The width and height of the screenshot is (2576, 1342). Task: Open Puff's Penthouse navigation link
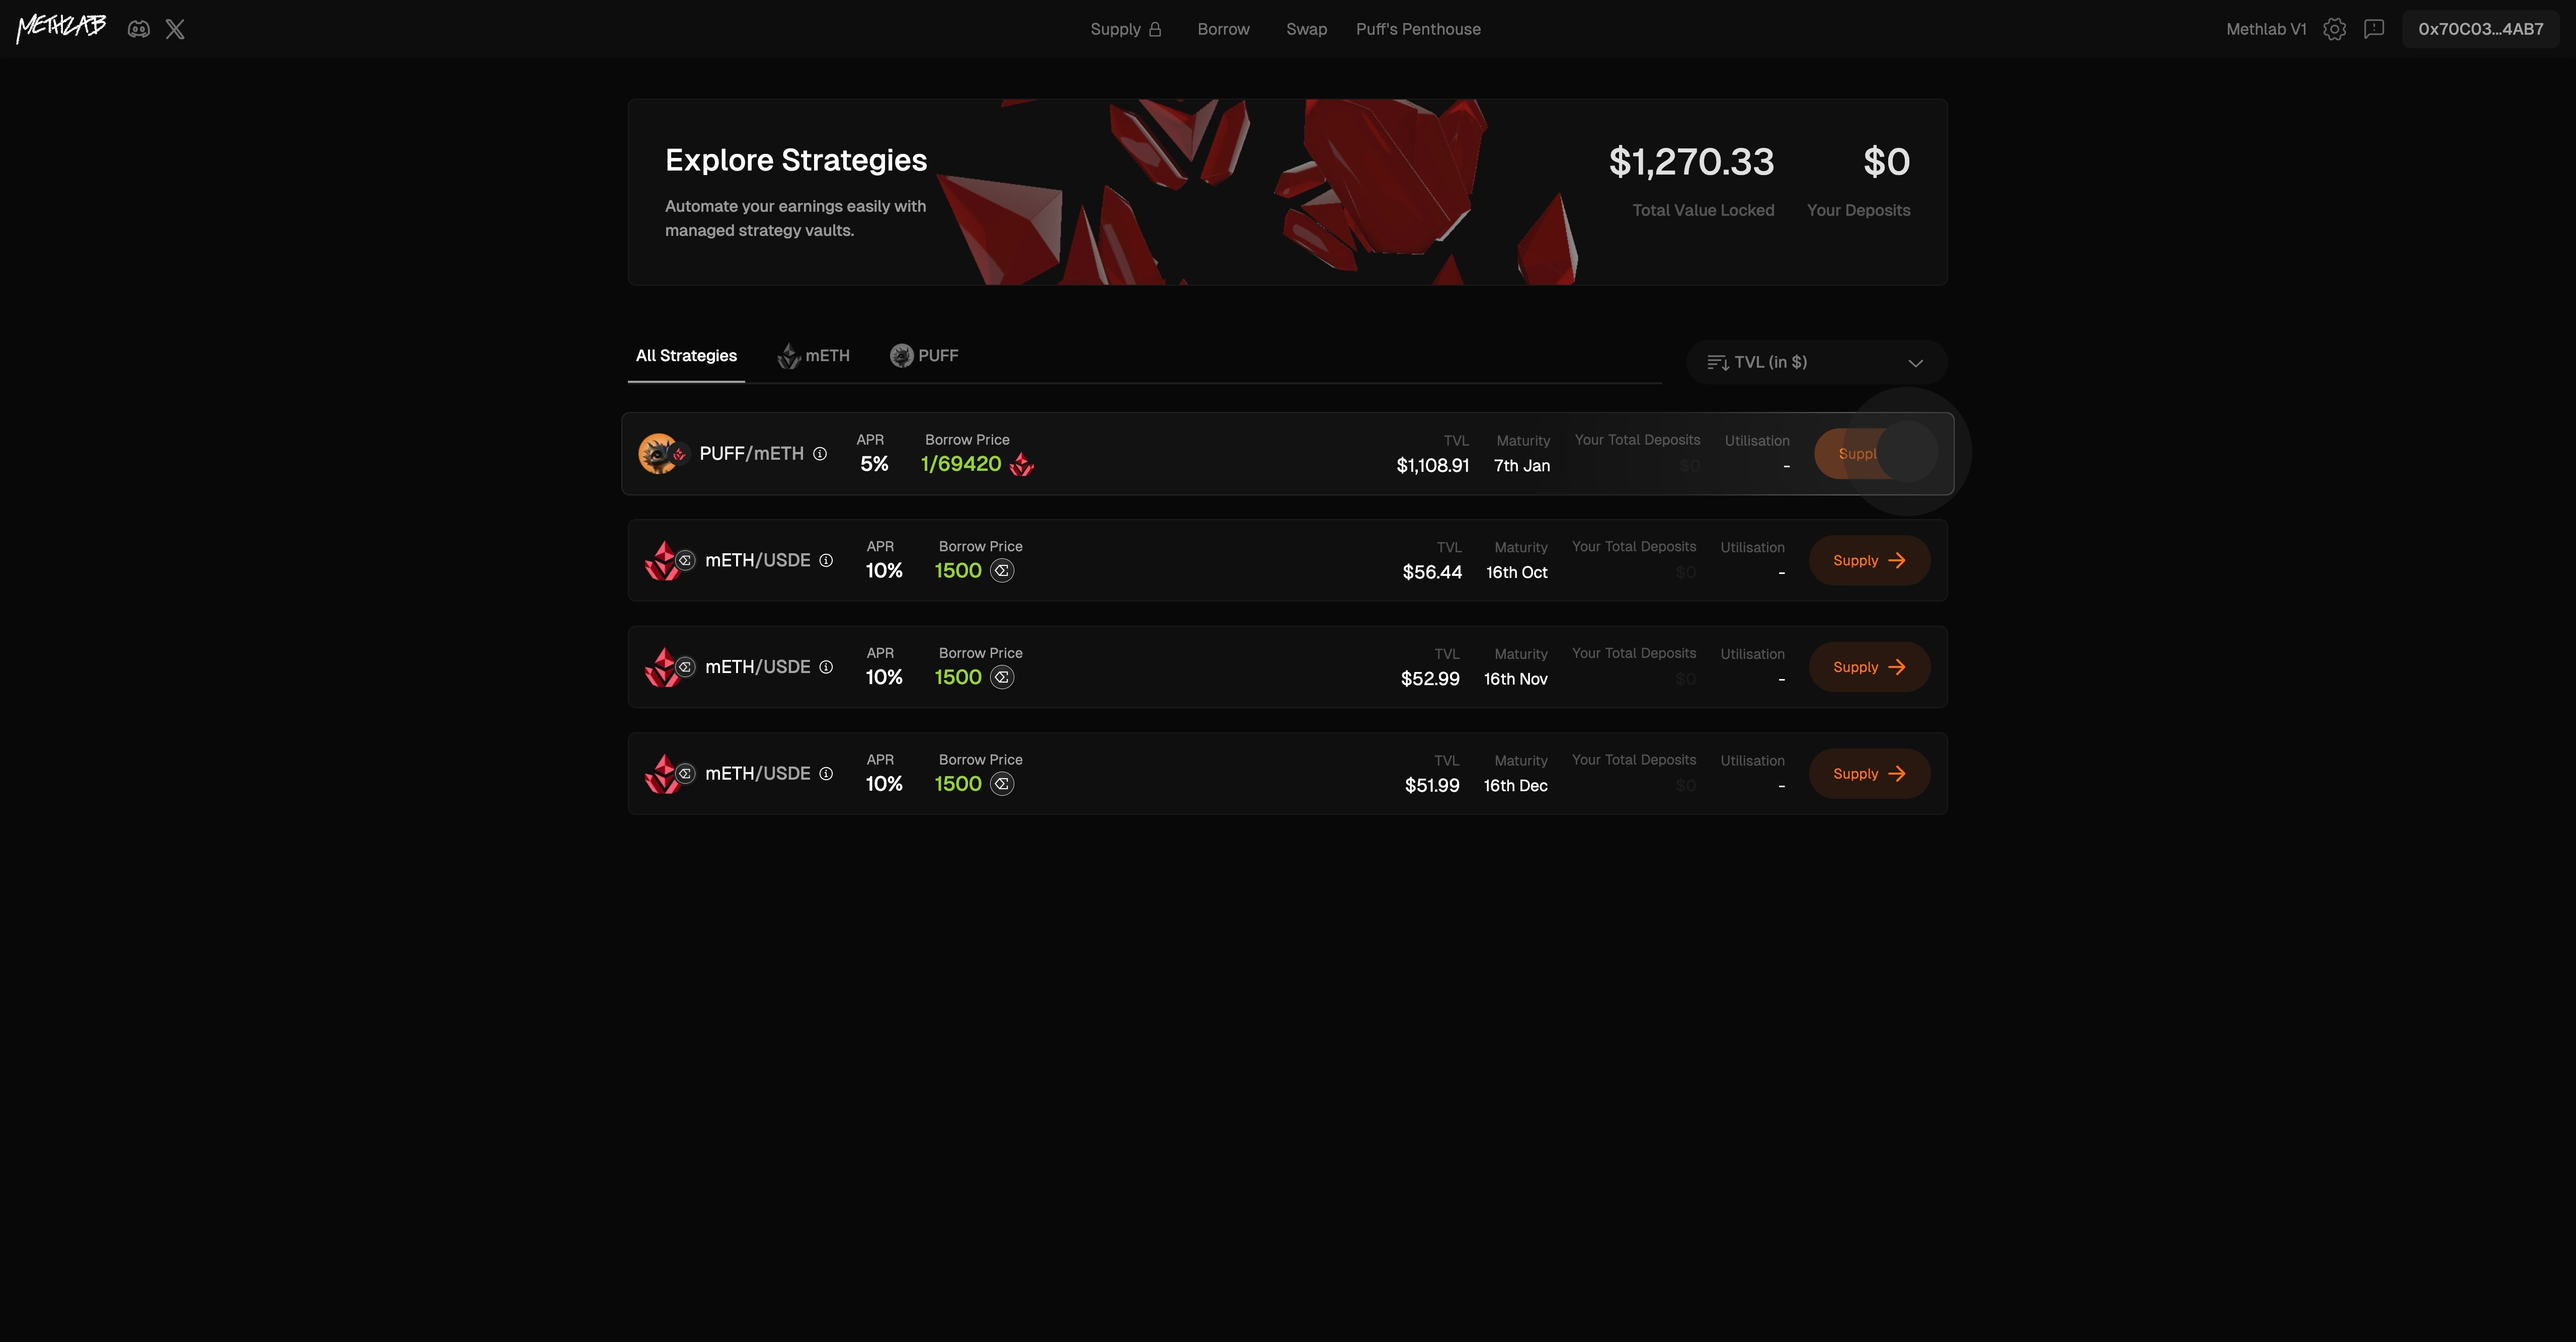point(1418,29)
